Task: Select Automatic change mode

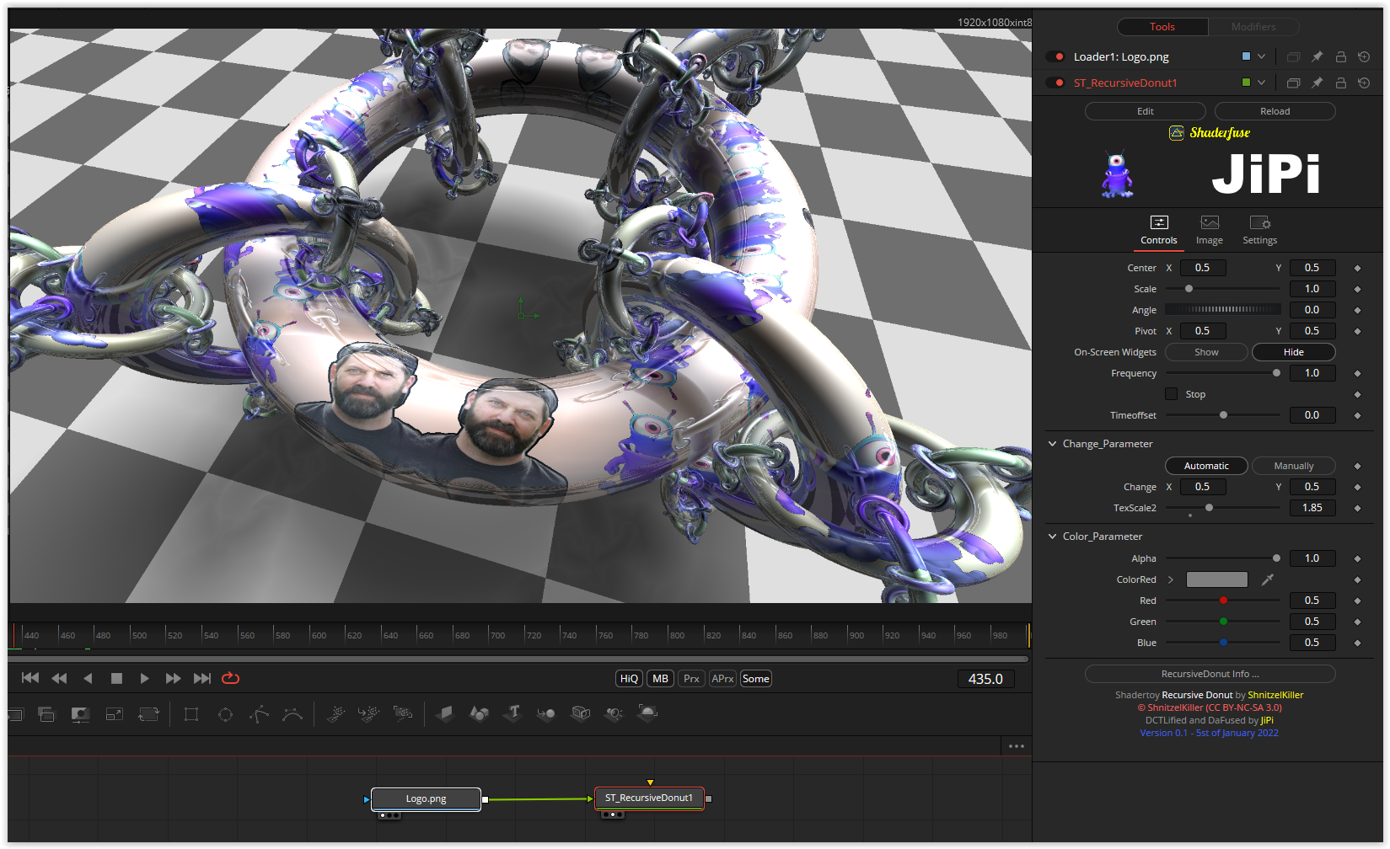Action: point(1206,466)
